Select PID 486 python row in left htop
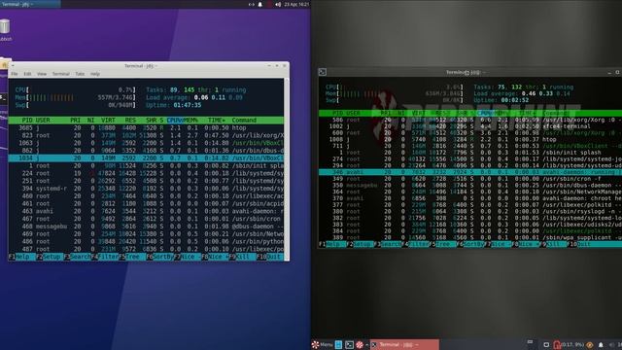Screen dimensions: 622x350 [146, 242]
